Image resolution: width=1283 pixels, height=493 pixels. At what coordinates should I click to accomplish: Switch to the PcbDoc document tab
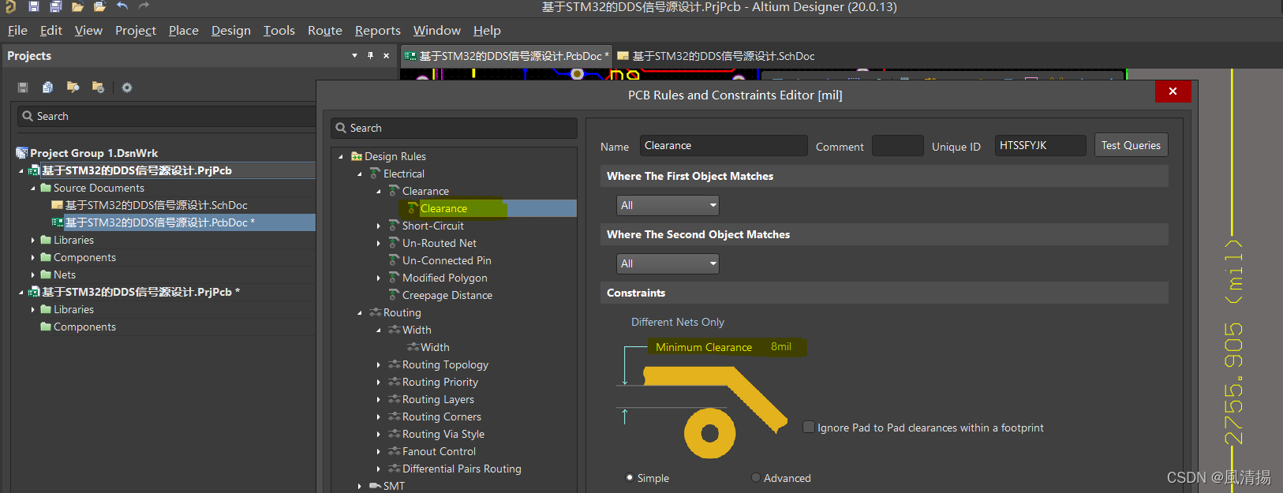click(507, 56)
